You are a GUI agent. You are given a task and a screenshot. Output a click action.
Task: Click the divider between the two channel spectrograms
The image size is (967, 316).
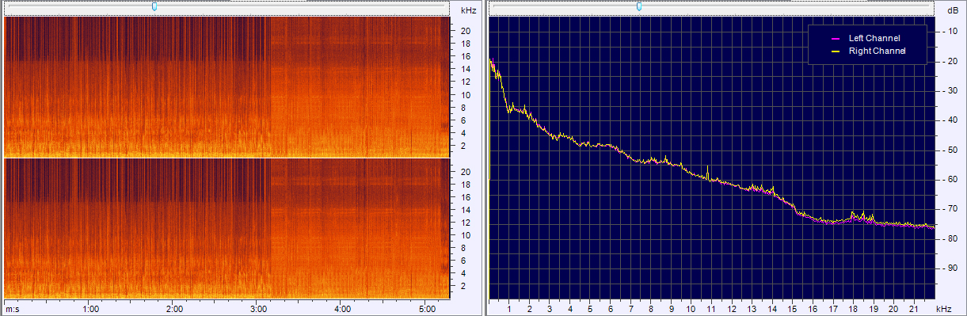[x=227, y=158]
